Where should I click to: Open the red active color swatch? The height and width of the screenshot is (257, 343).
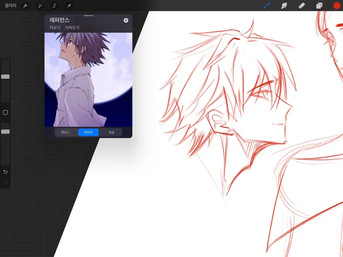pyautogui.click(x=337, y=5)
